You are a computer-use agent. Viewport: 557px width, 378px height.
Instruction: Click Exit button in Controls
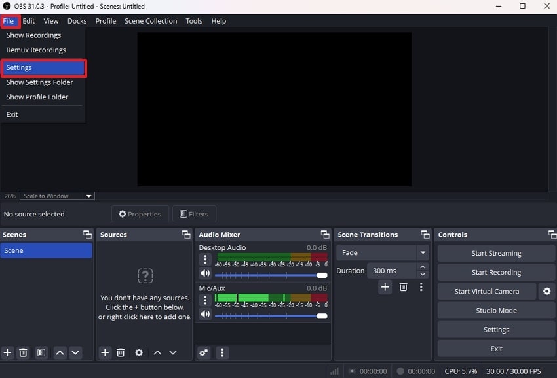click(x=496, y=349)
